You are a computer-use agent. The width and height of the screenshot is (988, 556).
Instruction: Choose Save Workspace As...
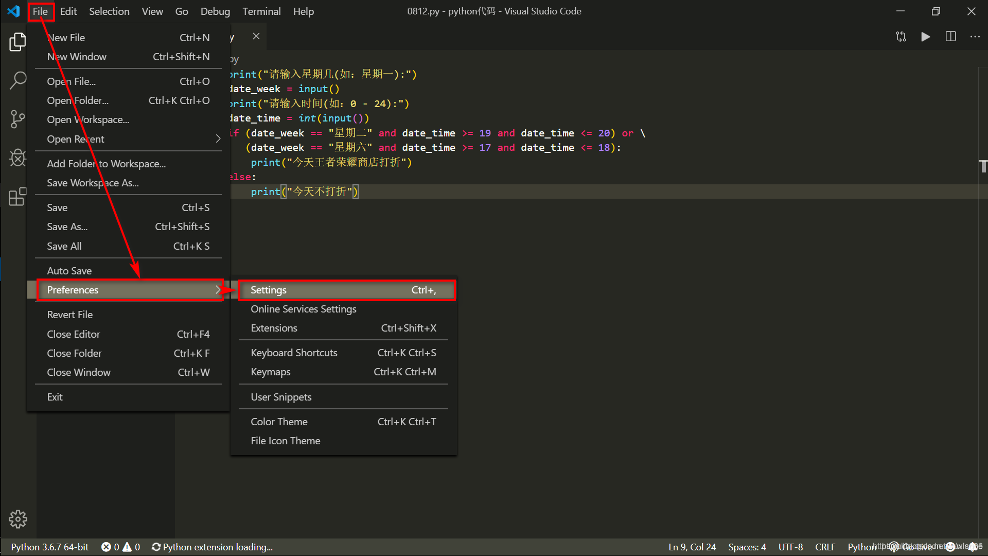tap(128, 183)
